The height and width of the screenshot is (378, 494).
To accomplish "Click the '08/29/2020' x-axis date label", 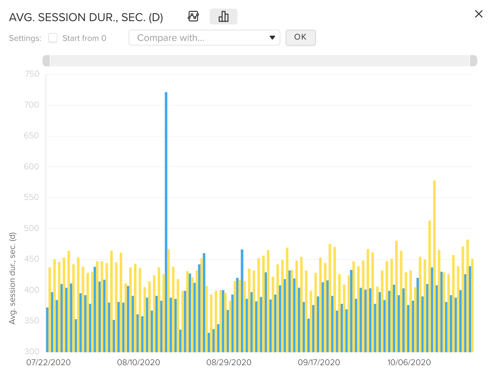I will pyautogui.click(x=229, y=362).
